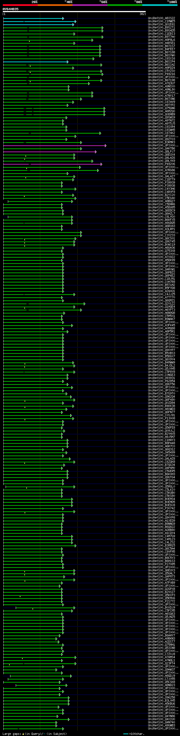Viewport: 180px width, 736px height.
Task: Select hit label UniRef100_P27085
Action: click(x=161, y=564)
